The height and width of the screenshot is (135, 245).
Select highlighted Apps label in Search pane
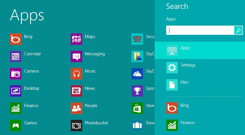[x=185, y=48]
